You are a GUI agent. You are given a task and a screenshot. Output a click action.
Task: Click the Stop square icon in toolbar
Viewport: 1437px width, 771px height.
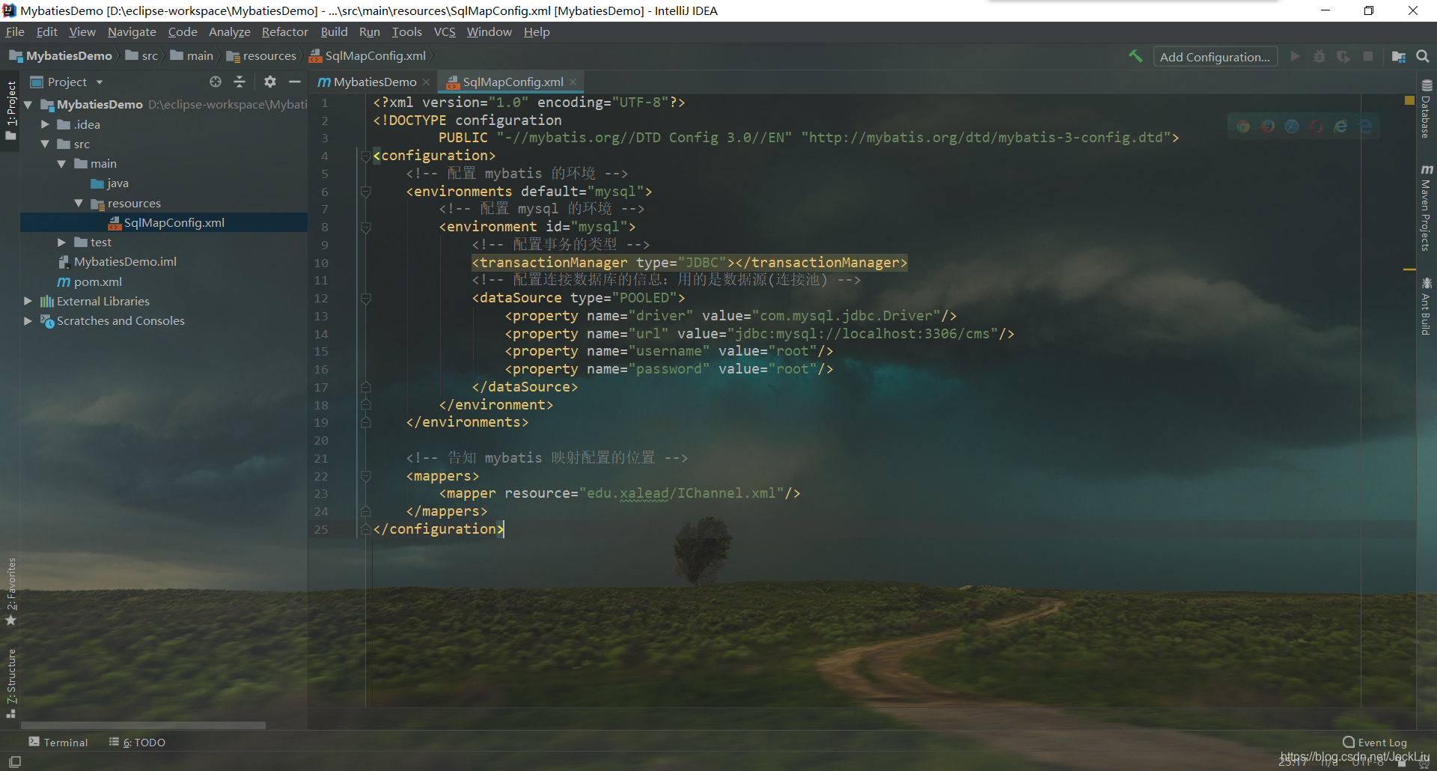click(x=1368, y=57)
